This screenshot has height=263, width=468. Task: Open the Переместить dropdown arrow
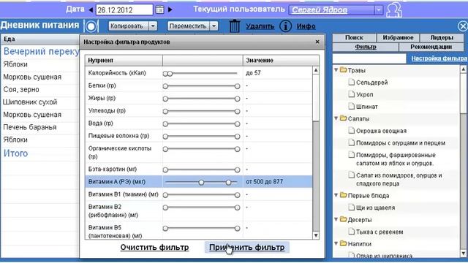point(214,26)
